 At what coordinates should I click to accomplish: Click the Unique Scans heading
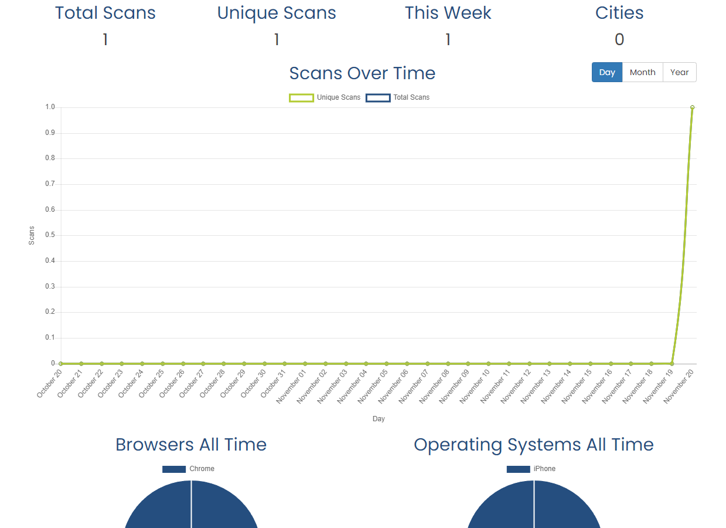[277, 13]
